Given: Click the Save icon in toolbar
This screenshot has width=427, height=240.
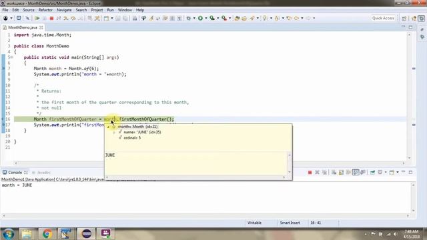Looking at the screenshot, I should [x=118, y=18].
